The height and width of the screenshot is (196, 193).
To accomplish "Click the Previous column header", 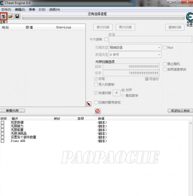I will point(70,27).
